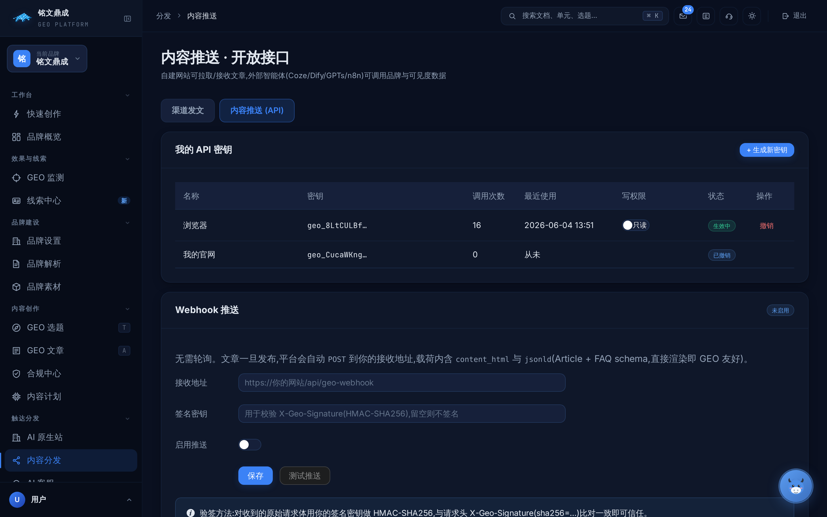Image resolution: width=827 pixels, height=517 pixels.
Task: Collapse the 触达分发 section
Action: (127, 418)
